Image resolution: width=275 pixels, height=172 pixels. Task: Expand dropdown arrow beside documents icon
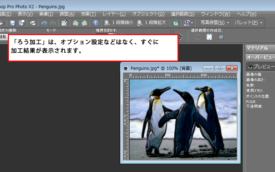pyautogui.click(x=192, y=23)
